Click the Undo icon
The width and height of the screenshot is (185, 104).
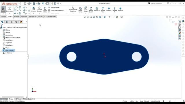tap(43, 3)
